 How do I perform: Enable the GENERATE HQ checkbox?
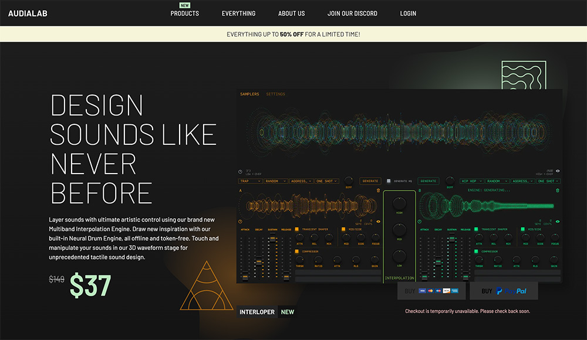(x=389, y=181)
